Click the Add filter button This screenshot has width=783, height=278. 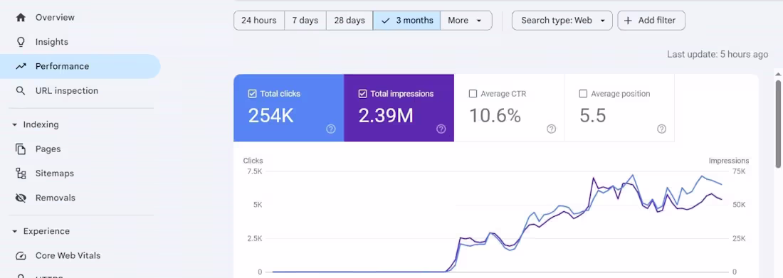pos(651,21)
